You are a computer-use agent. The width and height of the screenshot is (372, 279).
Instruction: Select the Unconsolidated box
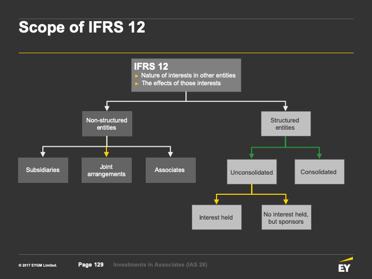point(252,172)
